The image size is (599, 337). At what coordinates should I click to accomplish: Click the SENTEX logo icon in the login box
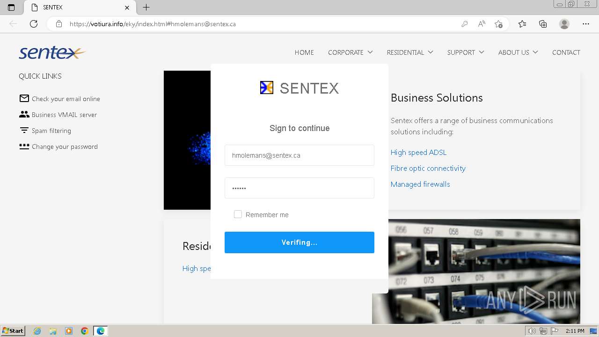tap(267, 88)
